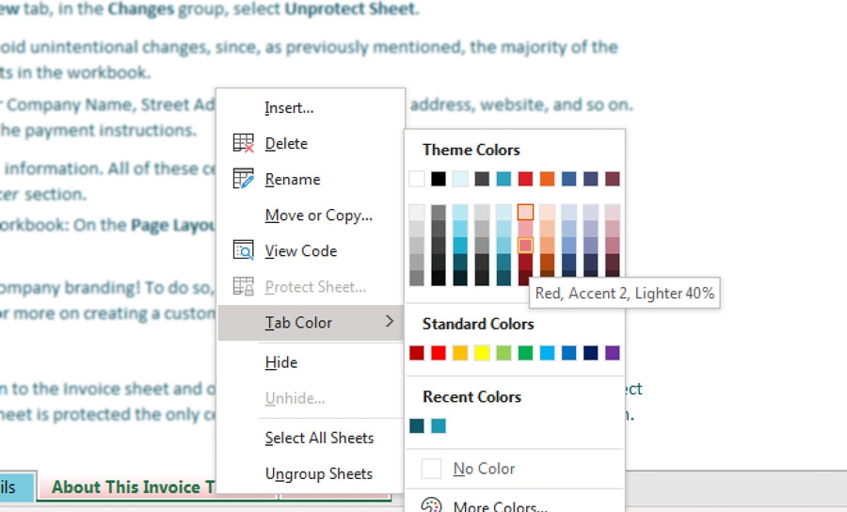This screenshot has width=847, height=512.
Task: Click Ungroup Sheets in context menu
Action: tap(318, 473)
